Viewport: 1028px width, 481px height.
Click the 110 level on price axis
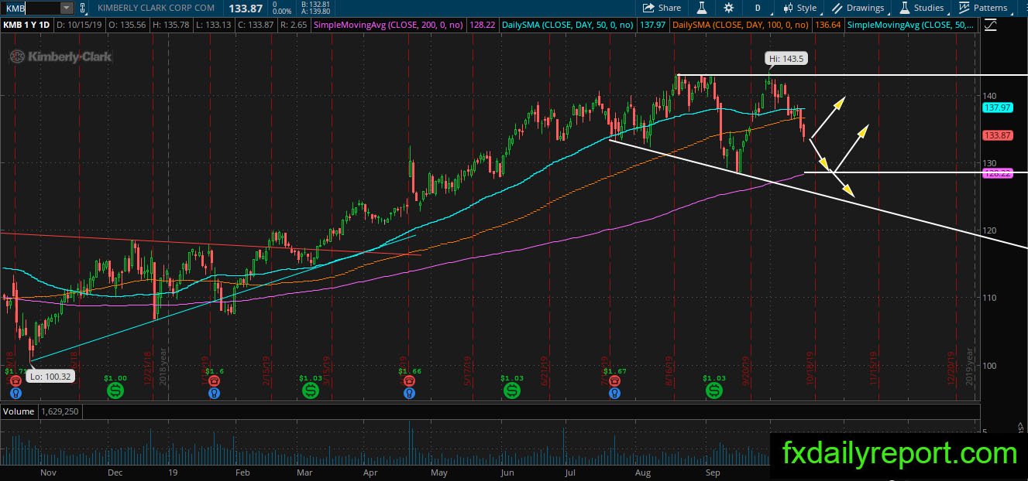click(991, 298)
